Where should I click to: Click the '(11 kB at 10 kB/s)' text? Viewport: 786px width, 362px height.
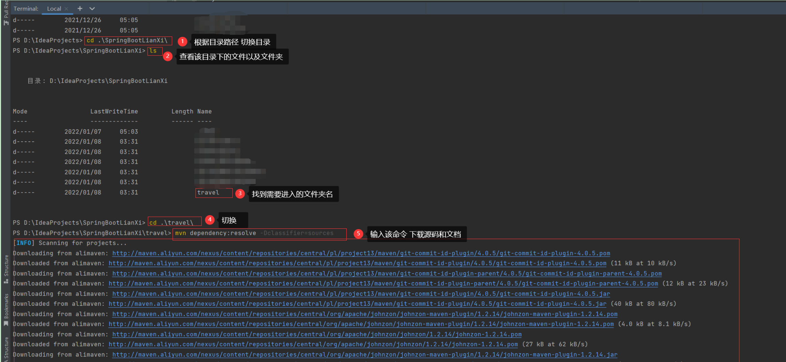click(x=644, y=263)
